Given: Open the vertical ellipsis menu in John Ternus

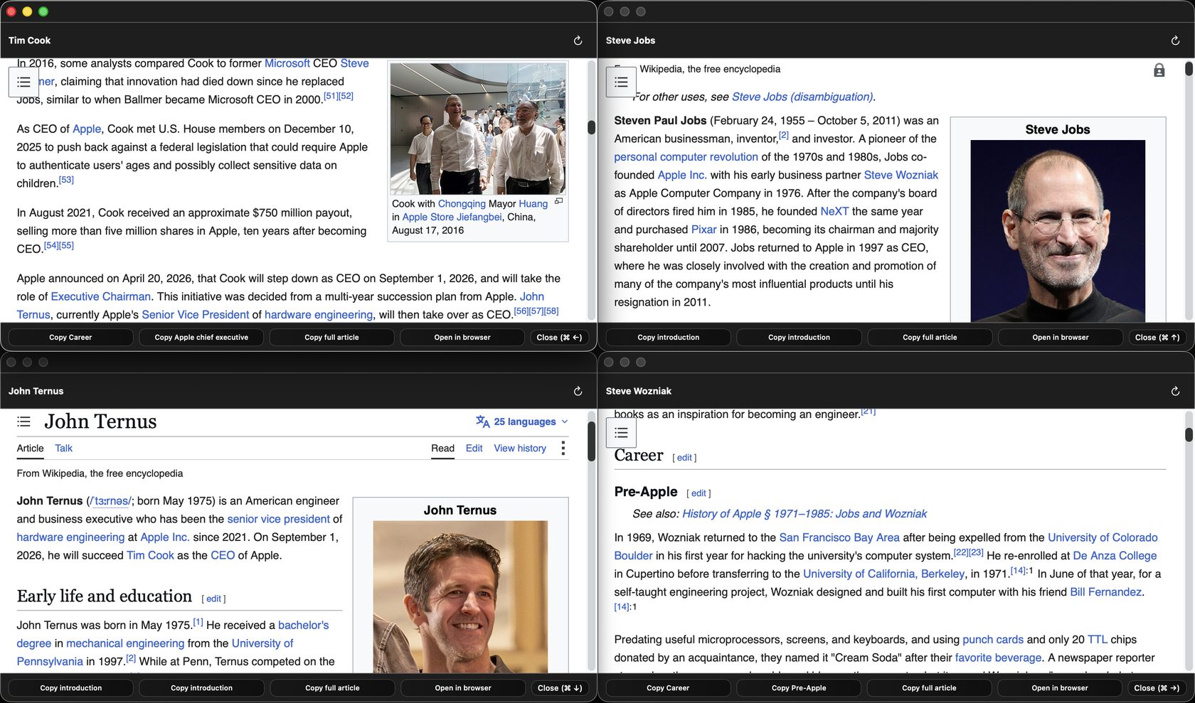Looking at the screenshot, I should (563, 448).
